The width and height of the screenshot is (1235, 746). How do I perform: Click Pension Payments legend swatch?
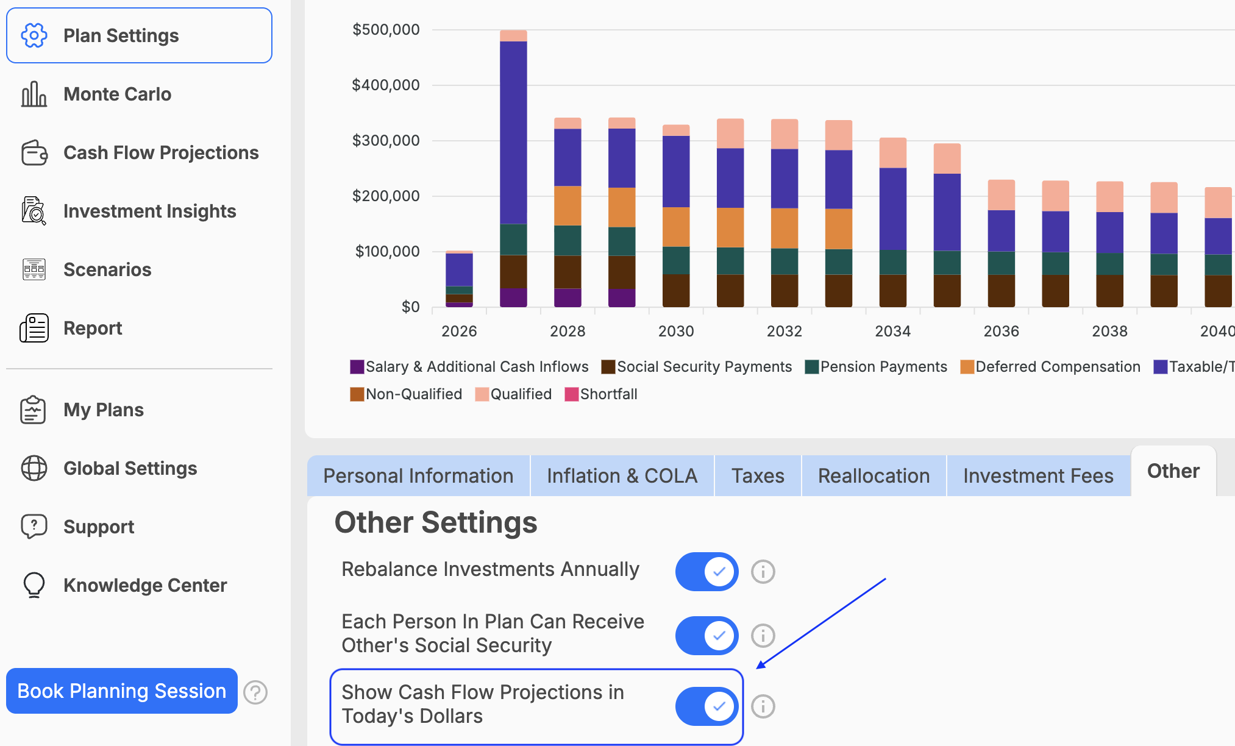[x=811, y=367]
